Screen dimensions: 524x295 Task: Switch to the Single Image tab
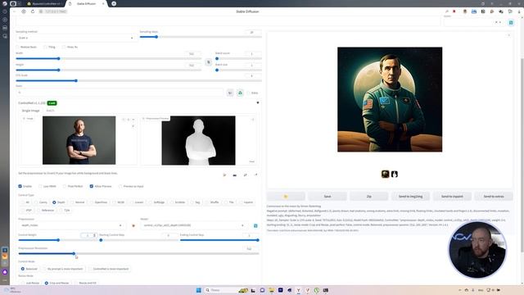click(x=30, y=111)
